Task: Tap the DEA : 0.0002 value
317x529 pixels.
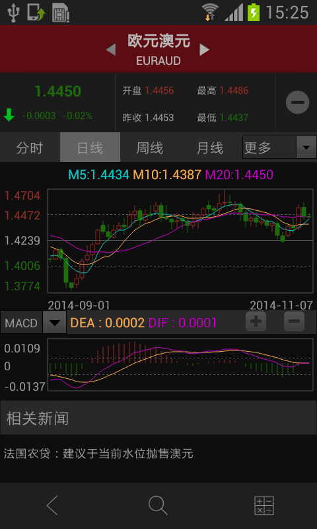Action: click(107, 323)
